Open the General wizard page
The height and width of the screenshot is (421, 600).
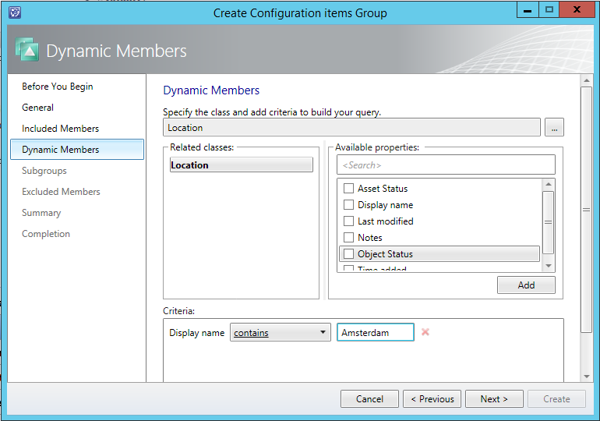pyautogui.click(x=37, y=108)
